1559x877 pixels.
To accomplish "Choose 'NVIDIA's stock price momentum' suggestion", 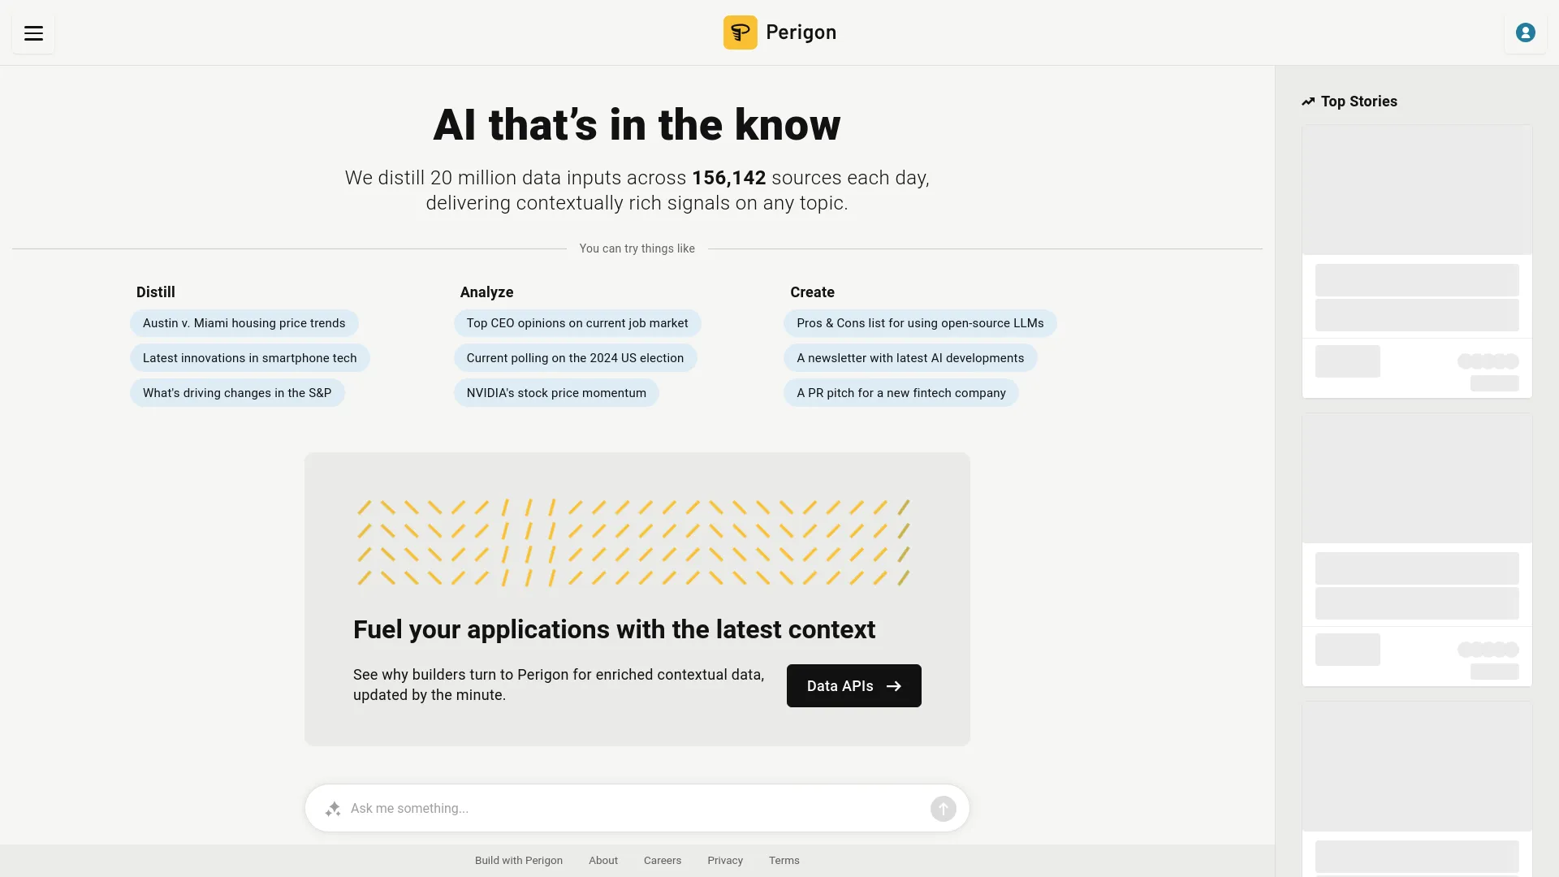I will (556, 392).
